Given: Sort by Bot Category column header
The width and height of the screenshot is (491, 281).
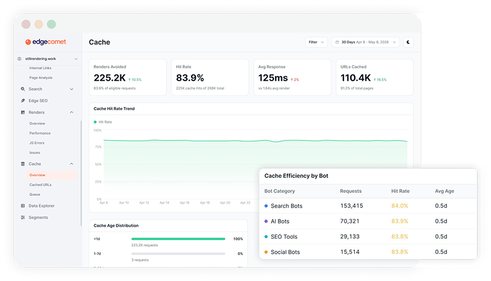Looking at the screenshot, I should point(280,191).
